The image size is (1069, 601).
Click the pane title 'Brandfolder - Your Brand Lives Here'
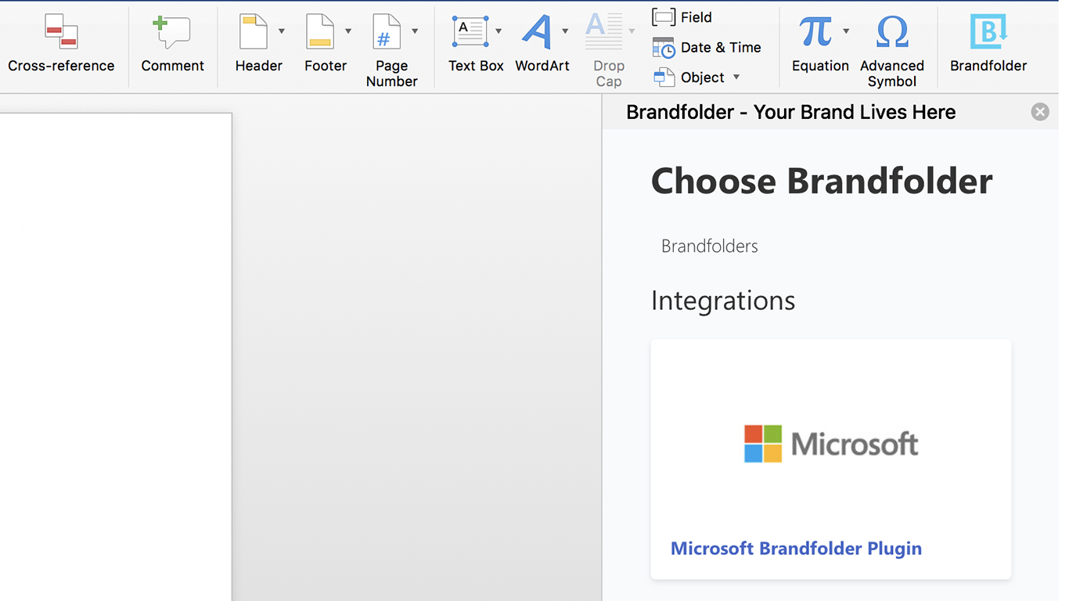click(x=791, y=112)
